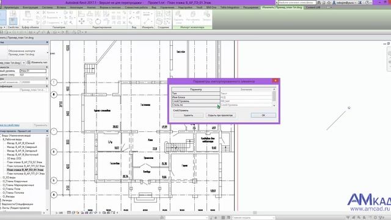Click the detail level icon in view control bar

click(69, 213)
